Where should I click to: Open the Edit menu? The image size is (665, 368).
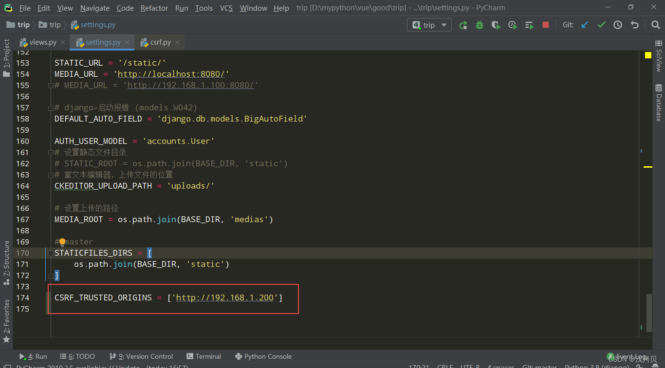pos(44,8)
